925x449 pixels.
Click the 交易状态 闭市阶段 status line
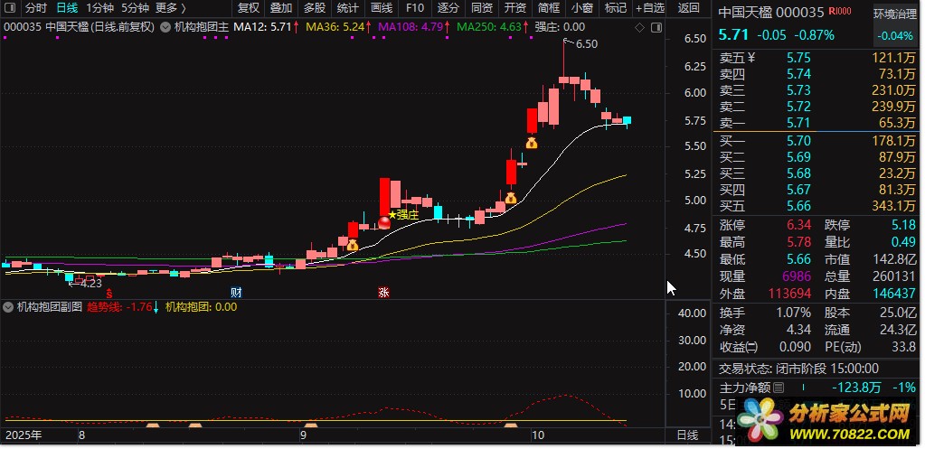pos(798,369)
